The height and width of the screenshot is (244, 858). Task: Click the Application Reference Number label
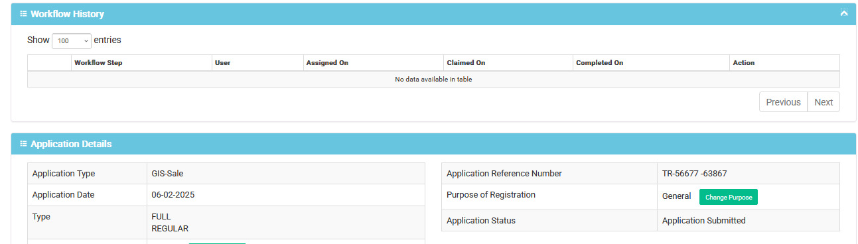pos(504,174)
